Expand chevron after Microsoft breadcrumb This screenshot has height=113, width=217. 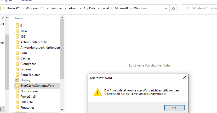(x=131, y=9)
